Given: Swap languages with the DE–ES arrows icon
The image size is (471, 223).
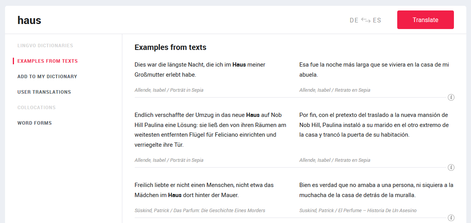Looking at the screenshot, I should pyautogui.click(x=365, y=20).
